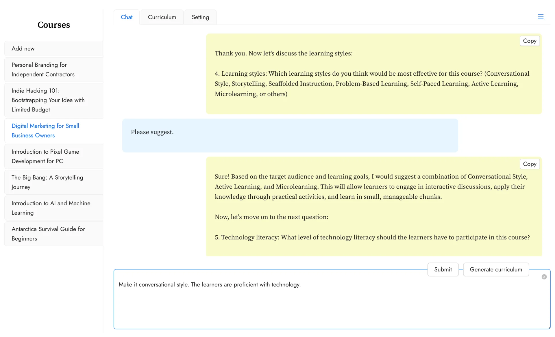
Task: Click the 'Please suggest.' user message
Action: [x=290, y=135]
